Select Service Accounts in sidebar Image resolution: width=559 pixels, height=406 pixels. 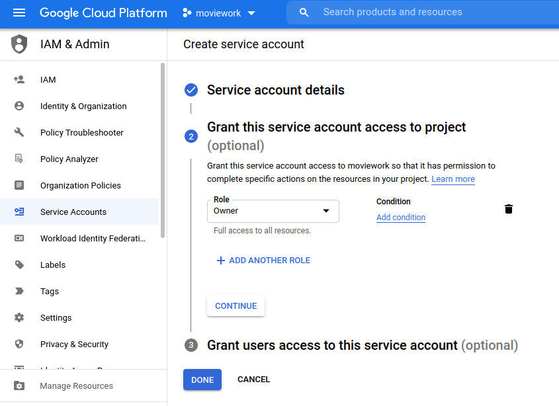79,212
